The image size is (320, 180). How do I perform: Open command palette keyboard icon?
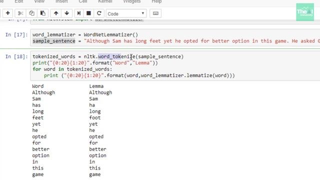pyautogui.click(x=155, y=13)
